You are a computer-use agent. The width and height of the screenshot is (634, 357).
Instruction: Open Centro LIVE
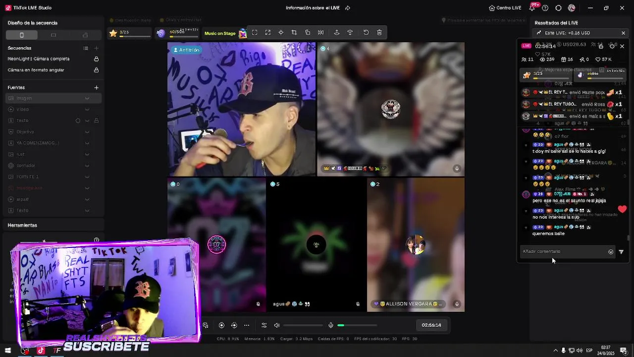tap(505, 8)
